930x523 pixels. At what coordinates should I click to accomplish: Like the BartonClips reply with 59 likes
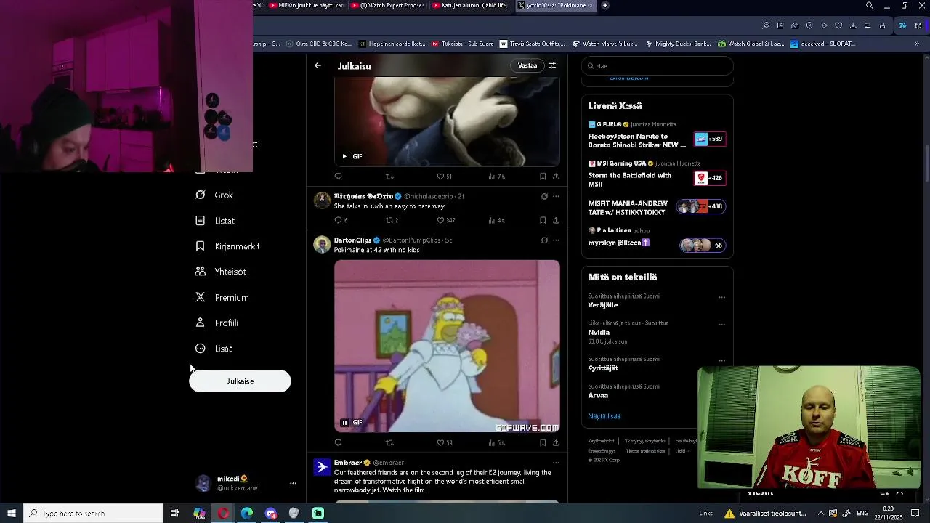pos(445,442)
